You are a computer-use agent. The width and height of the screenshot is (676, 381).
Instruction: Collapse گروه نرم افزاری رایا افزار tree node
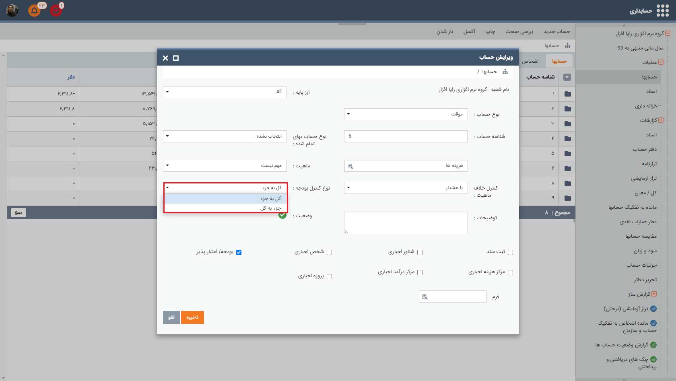[x=668, y=33]
